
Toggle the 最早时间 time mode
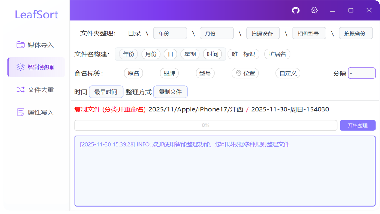pyautogui.click(x=106, y=92)
